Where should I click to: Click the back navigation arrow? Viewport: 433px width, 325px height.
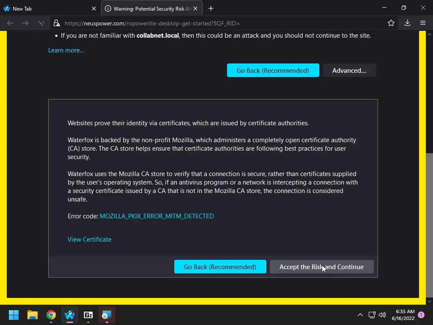(x=10, y=23)
